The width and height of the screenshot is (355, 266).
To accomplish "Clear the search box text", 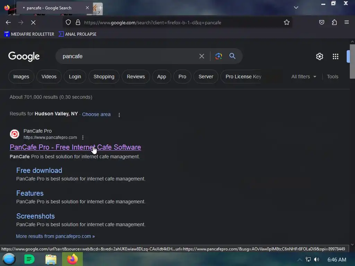I will (x=202, y=56).
